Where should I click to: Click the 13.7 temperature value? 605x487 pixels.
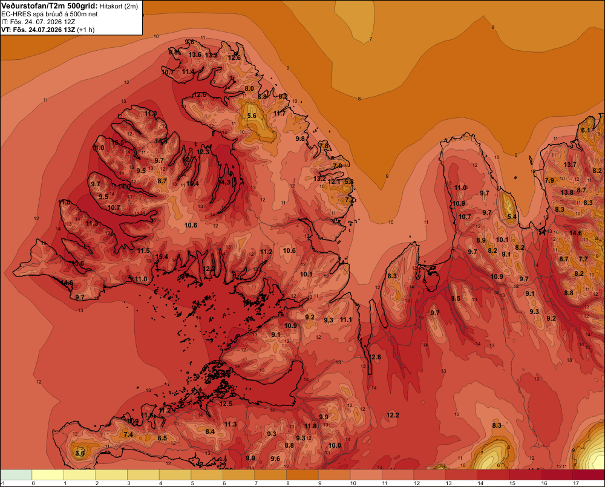pyautogui.click(x=571, y=165)
